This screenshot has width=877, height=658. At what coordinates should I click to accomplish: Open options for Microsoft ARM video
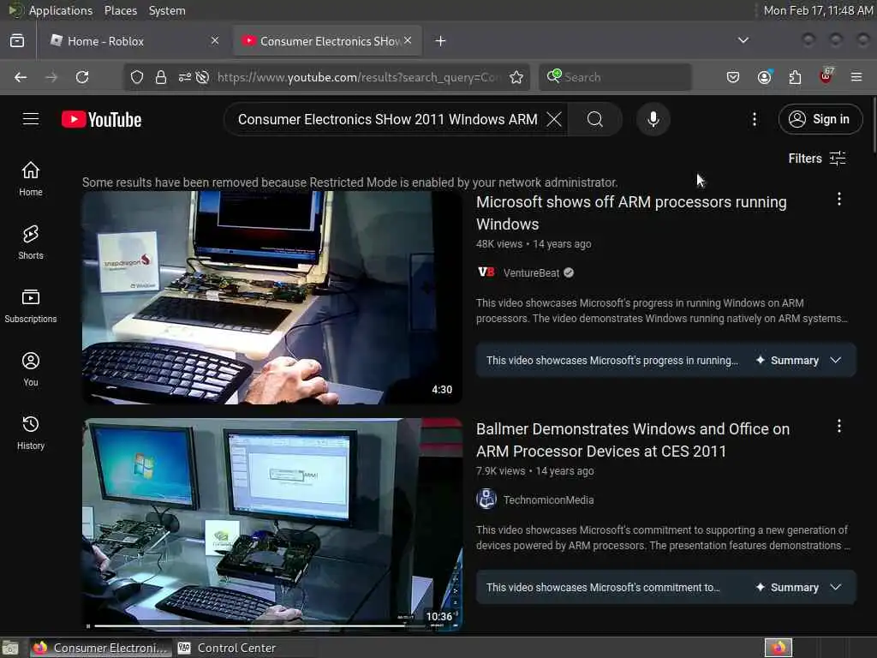pyautogui.click(x=839, y=199)
